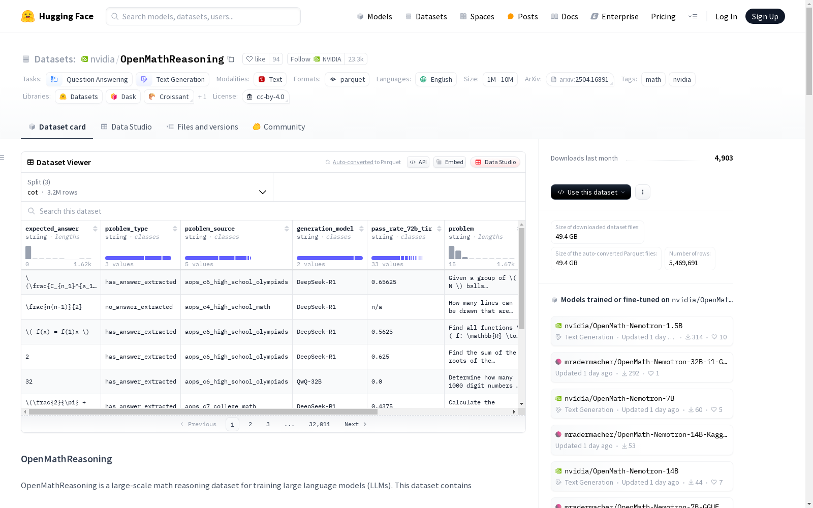Go to page 2 of the dataset

250,424
